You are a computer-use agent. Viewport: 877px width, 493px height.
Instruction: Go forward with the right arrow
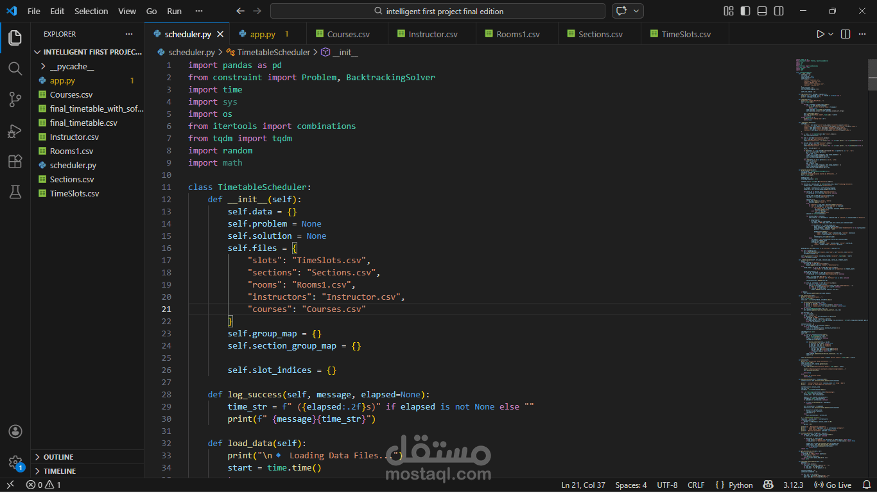(257, 11)
